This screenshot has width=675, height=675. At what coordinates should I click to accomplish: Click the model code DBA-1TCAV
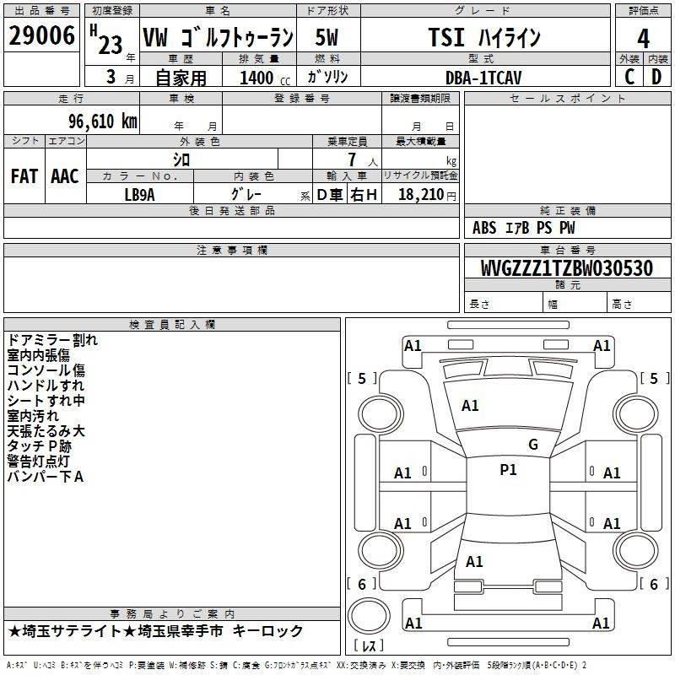click(x=483, y=78)
